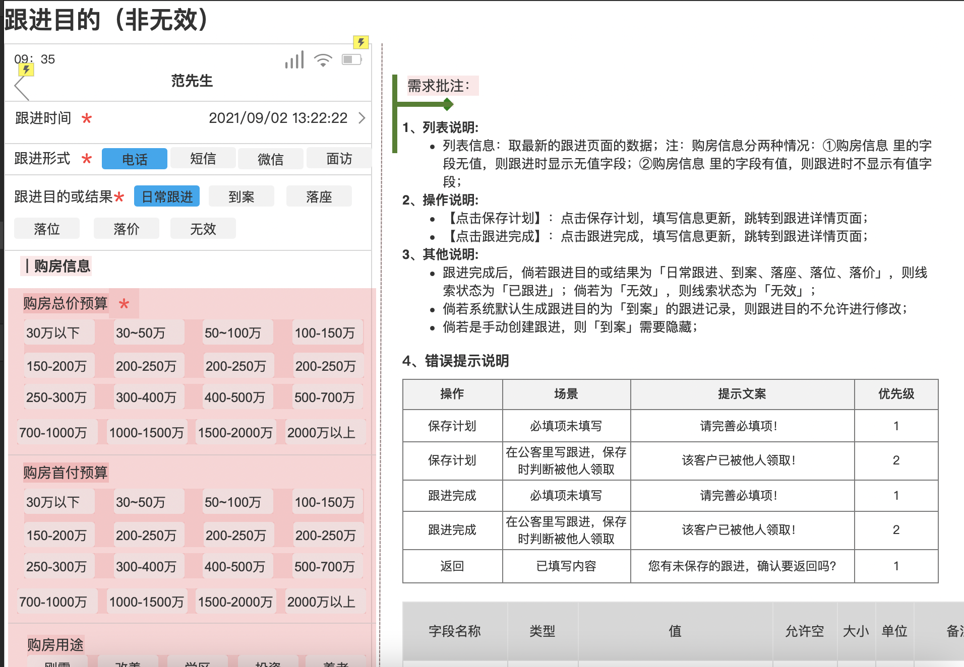Screen dimensions: 964x667
Task: Click the Wi-Fi status icon
Action: point(323,60)
